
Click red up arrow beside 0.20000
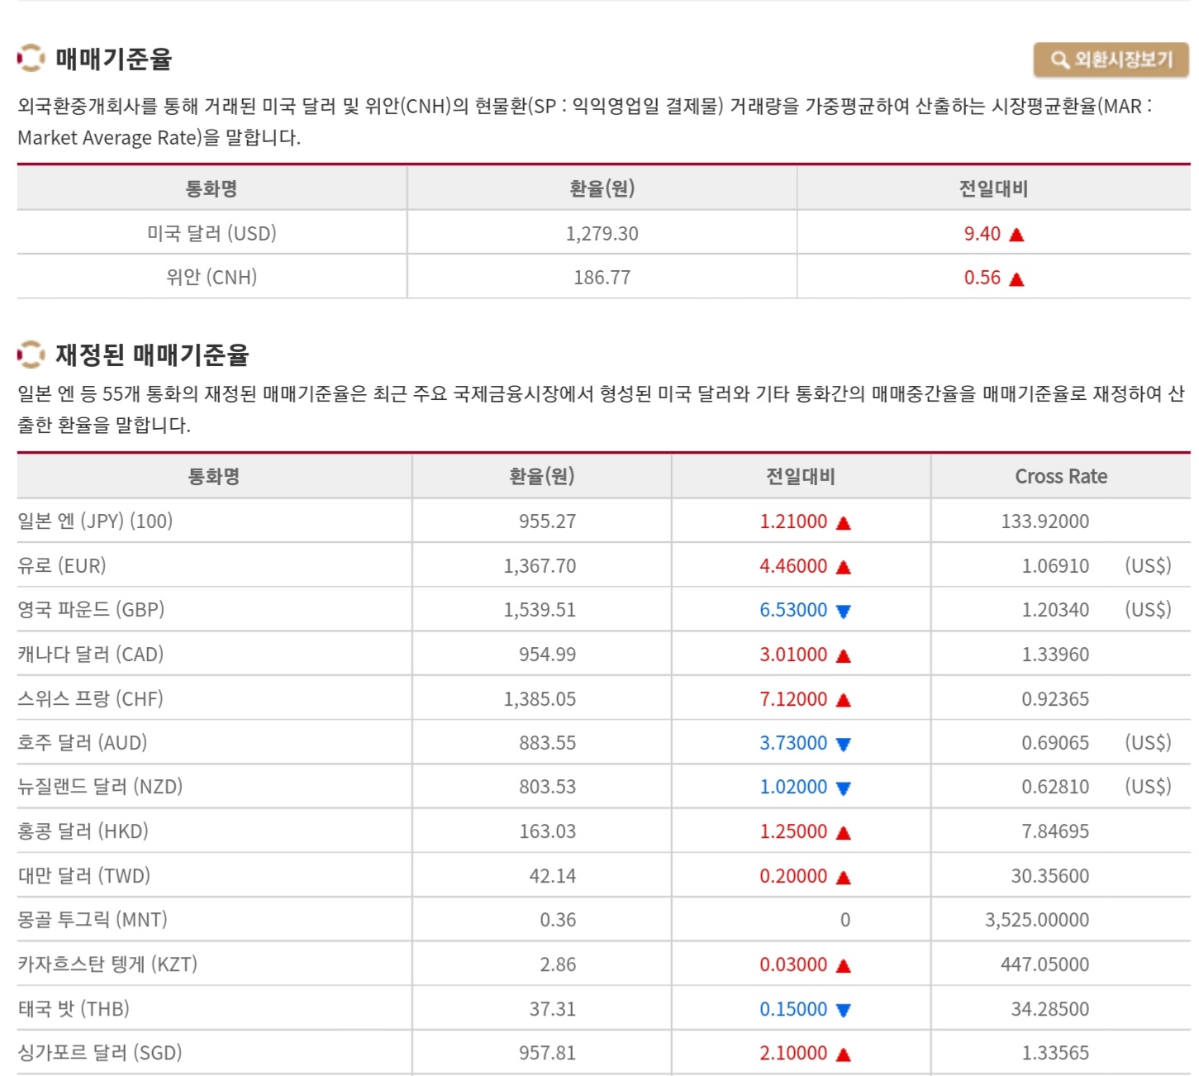point(843,878)
